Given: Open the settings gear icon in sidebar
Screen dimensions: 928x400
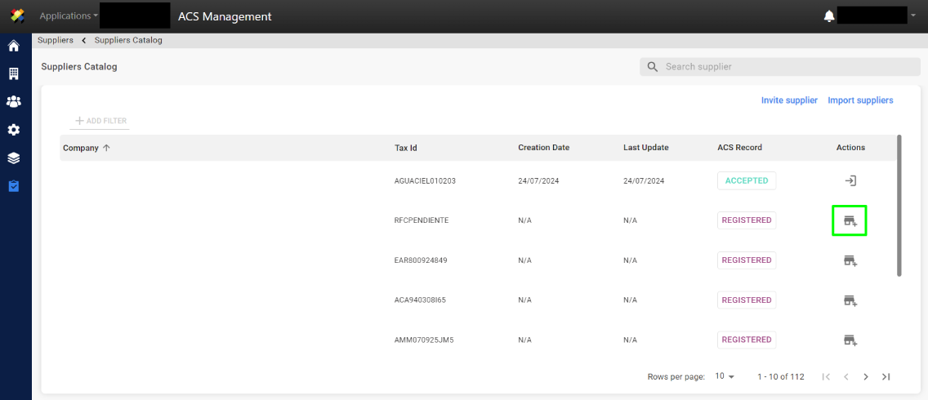Looking at the screenshot, I should tap(13, 130).
